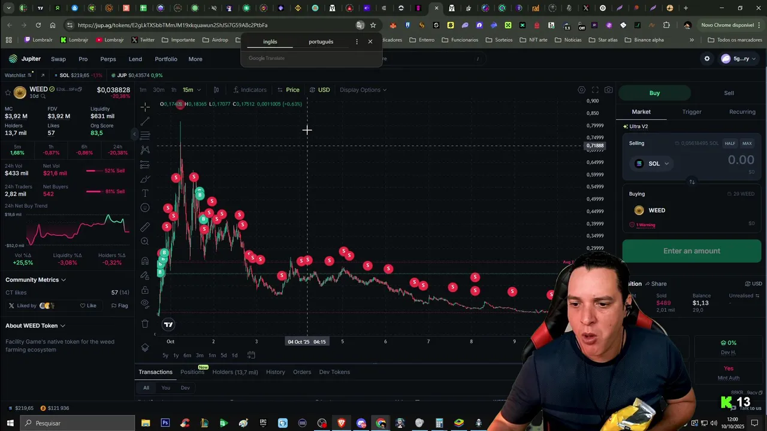
Task: Toggle chart fullscreen mode icon
Action: tap(595, 90)
